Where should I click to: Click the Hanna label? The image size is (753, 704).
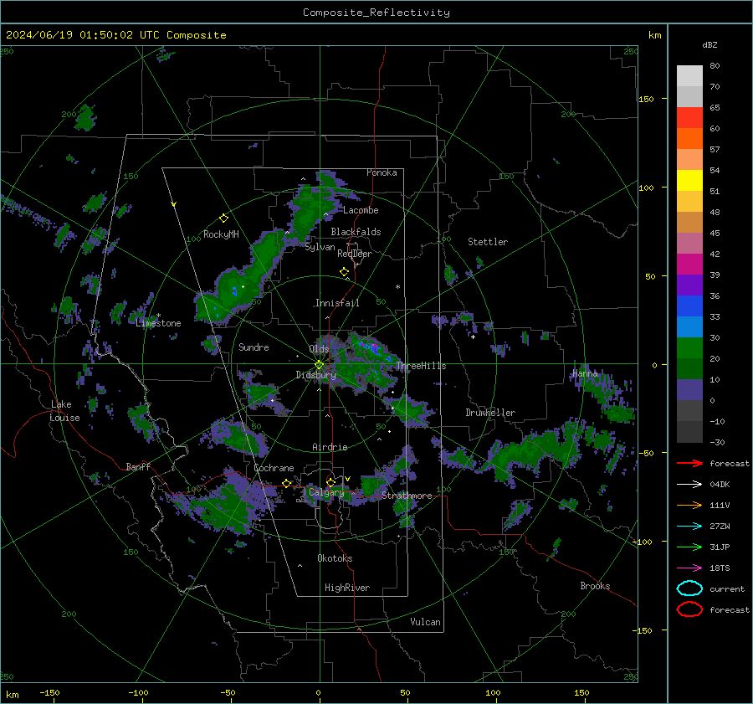[x=585, y=373]
